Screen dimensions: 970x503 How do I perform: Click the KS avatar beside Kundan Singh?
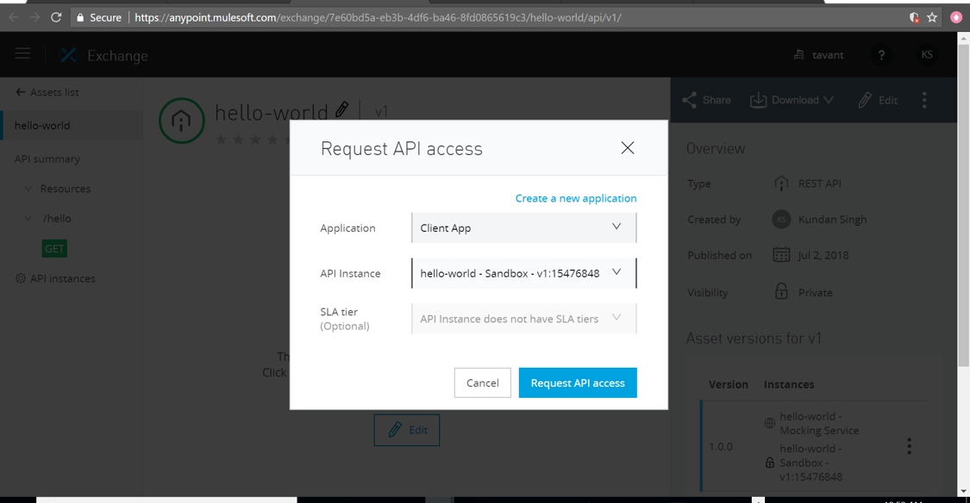[x=781, y=220]
